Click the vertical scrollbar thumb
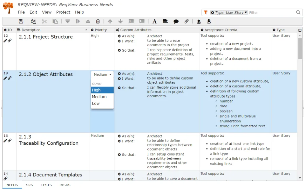Screen dimensions: 305x190 [x=300, y=48]
